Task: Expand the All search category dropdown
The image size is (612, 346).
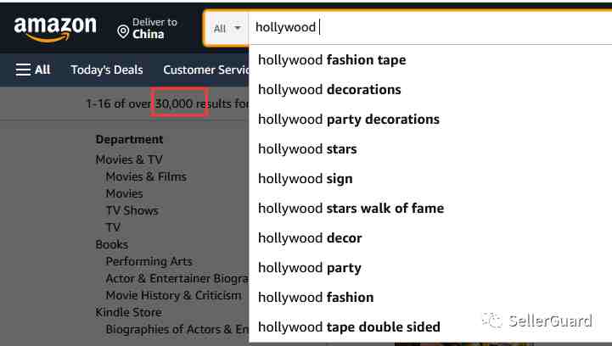Action: [227, 28]
